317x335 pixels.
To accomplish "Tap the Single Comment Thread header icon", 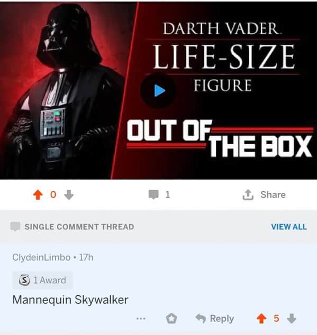I will tap(15, 227).
